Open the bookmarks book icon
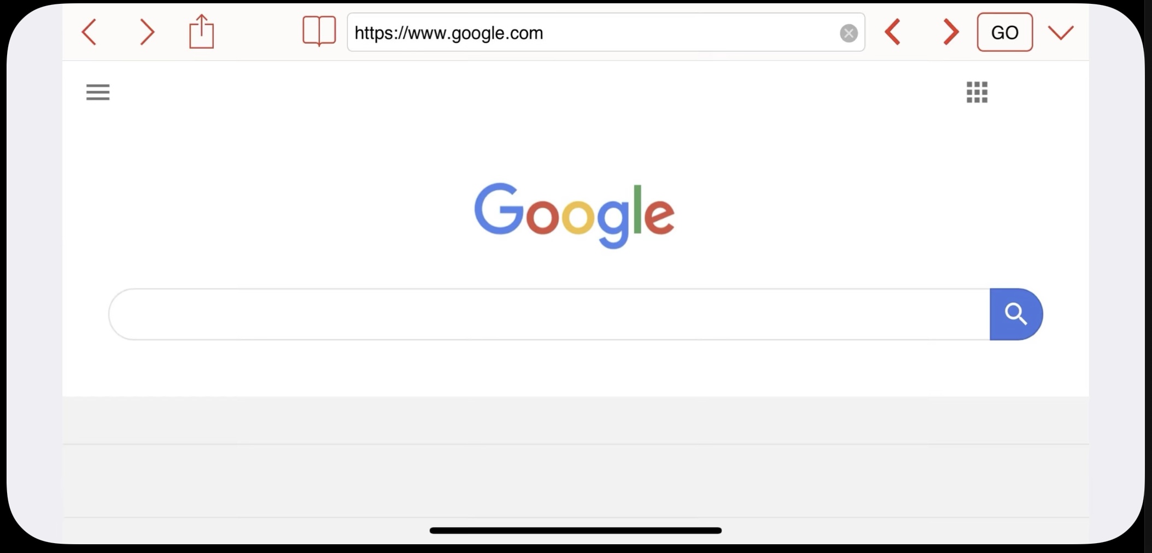 coord(319,31)
